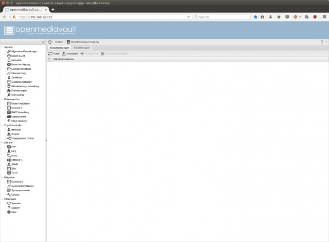The image size is (329, 242).
Task: Open rsync service settings
Action: pyautogui.click(x=12, y=156)
